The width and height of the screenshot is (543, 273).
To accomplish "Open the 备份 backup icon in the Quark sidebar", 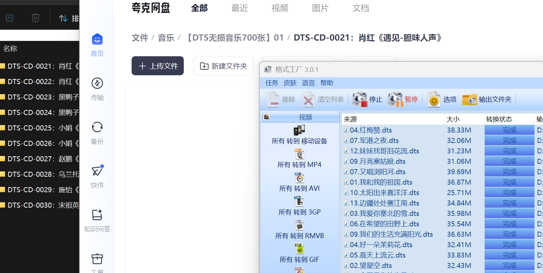I will (x=97, y=127).
